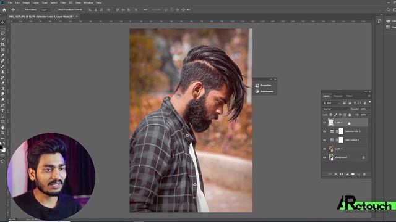Create a new group folder icon
The width and height of the screenshot is (396, 222).
click(353, 174)
